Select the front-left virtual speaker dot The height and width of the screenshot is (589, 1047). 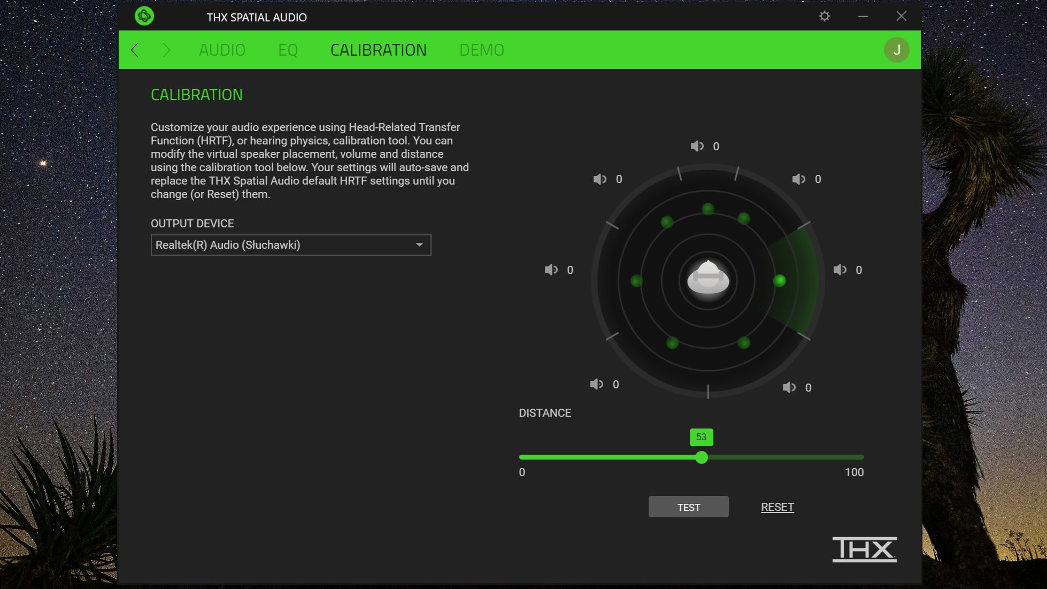667,222
